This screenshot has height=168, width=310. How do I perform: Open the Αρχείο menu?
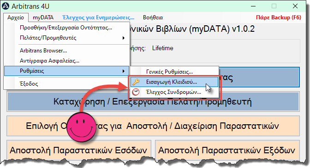16,17
